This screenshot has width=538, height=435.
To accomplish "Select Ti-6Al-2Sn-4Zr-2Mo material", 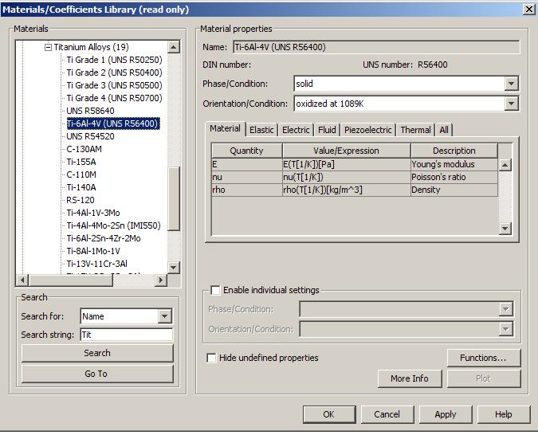I will [104, 238].
